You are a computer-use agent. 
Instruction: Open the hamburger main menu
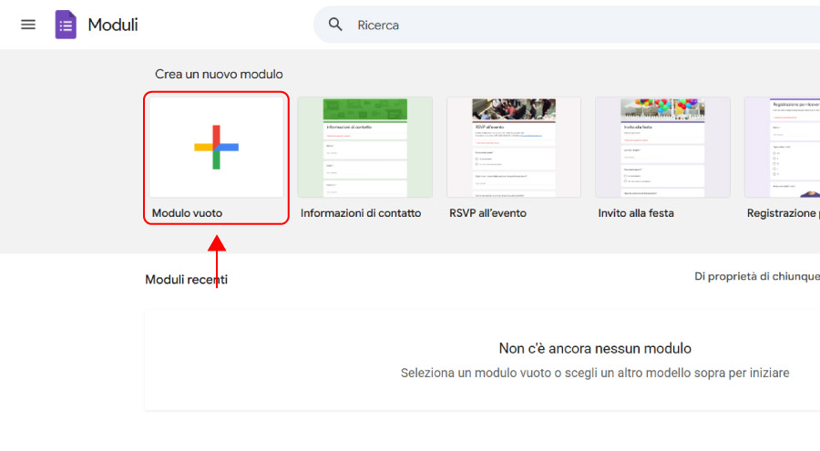click(x=28, y=25)
